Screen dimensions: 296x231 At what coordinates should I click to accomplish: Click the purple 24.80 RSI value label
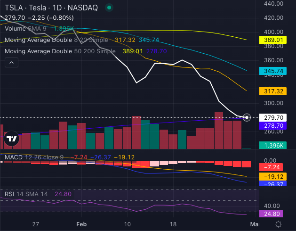coord(272,214)
